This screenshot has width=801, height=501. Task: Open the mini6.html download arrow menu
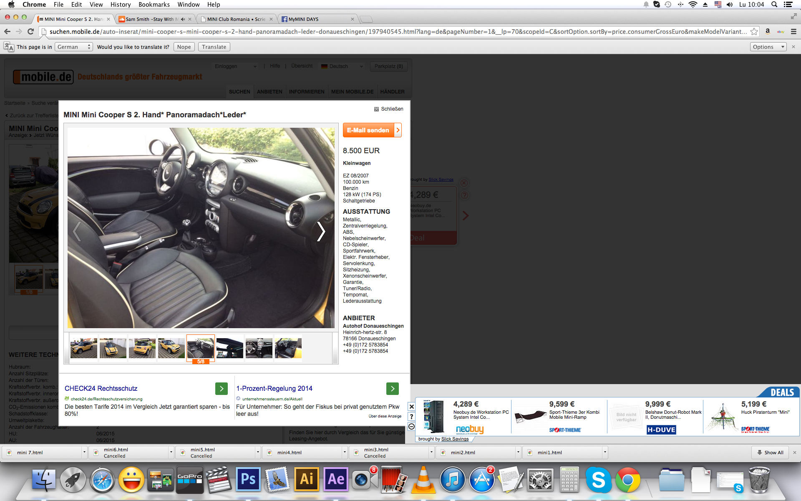tap(171, 452)
